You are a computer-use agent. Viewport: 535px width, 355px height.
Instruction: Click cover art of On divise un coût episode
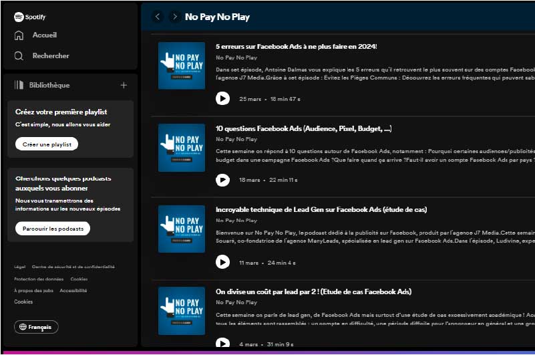pyautogui.click(x=182, y=311)
